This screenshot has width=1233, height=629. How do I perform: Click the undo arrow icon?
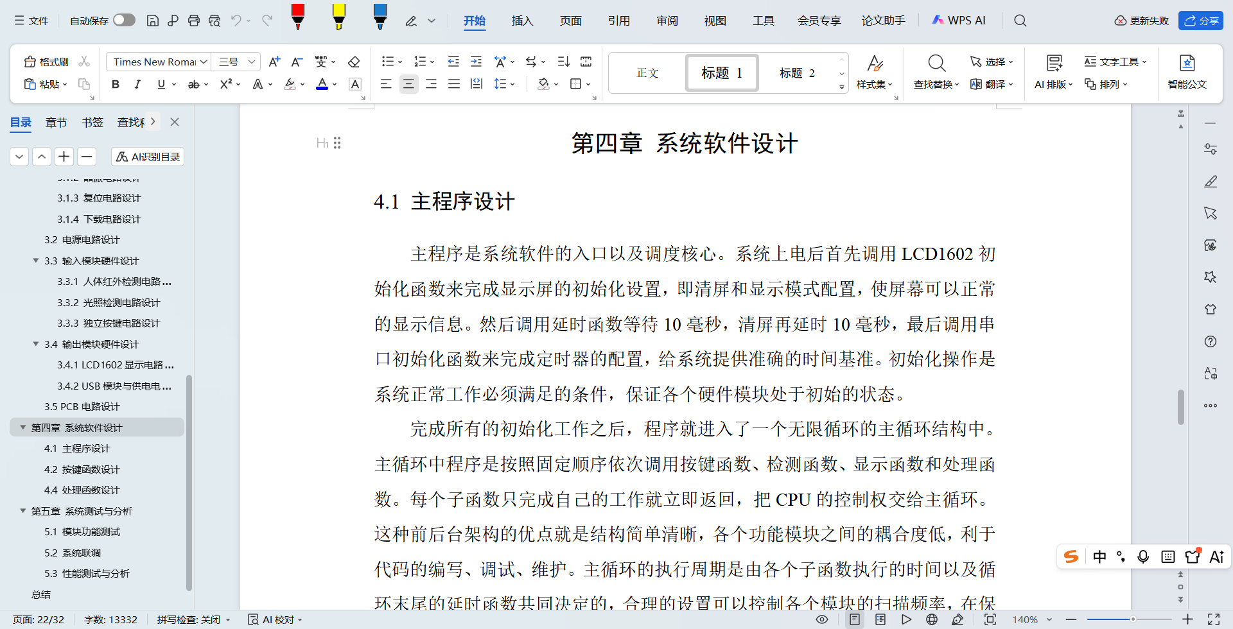pyautogui.click(x=236, y=21)
